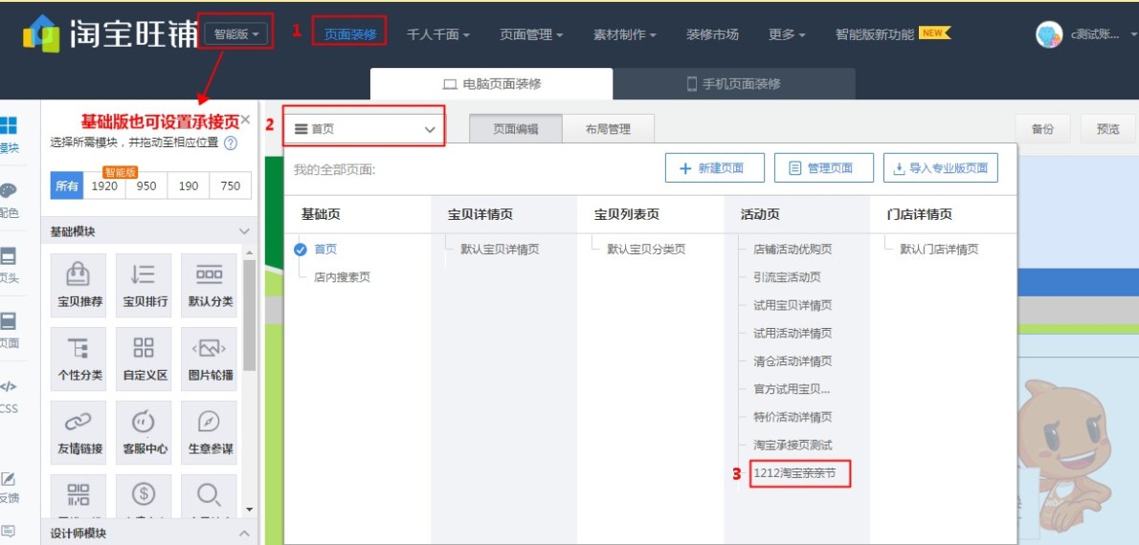This screenshot has width=1139, height=545.
Task: Open the 配色 color palette sidebar icon
Action: click(x=8, y=191)
